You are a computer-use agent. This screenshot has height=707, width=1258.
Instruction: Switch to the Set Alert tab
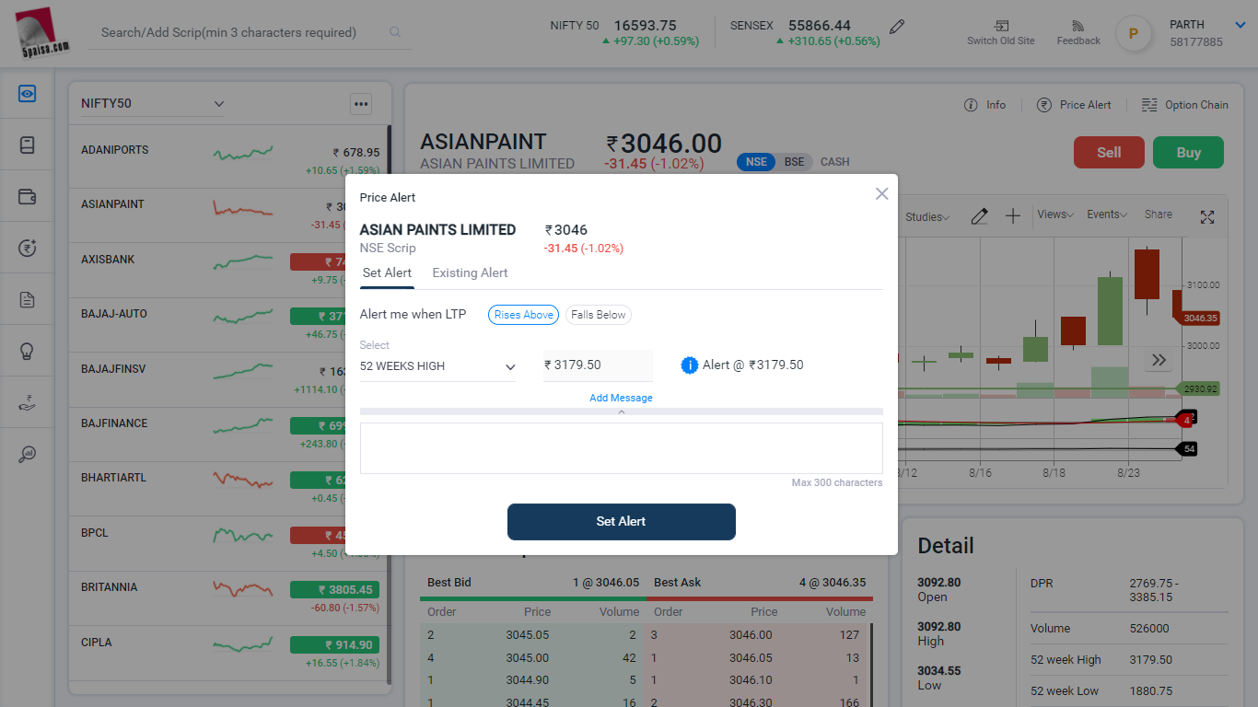(387, 273)
